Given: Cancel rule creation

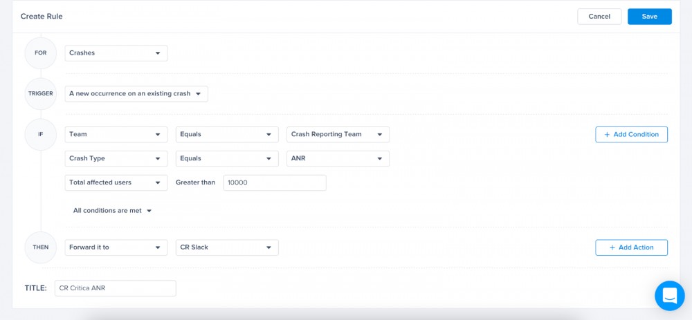Looking at the screenshot, I should coord(599,17).
